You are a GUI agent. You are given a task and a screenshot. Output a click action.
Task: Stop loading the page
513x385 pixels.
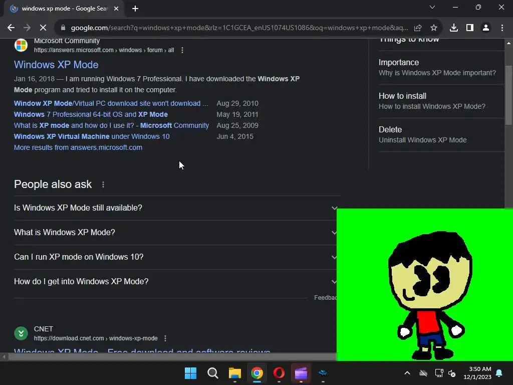(x=43, y=28)
